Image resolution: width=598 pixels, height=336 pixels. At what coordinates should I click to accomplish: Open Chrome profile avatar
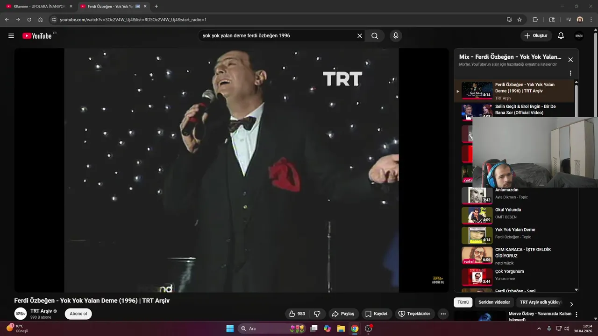pyautogui.click(x=580, y=20)
